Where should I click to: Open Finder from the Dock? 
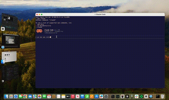coord(6,97)
